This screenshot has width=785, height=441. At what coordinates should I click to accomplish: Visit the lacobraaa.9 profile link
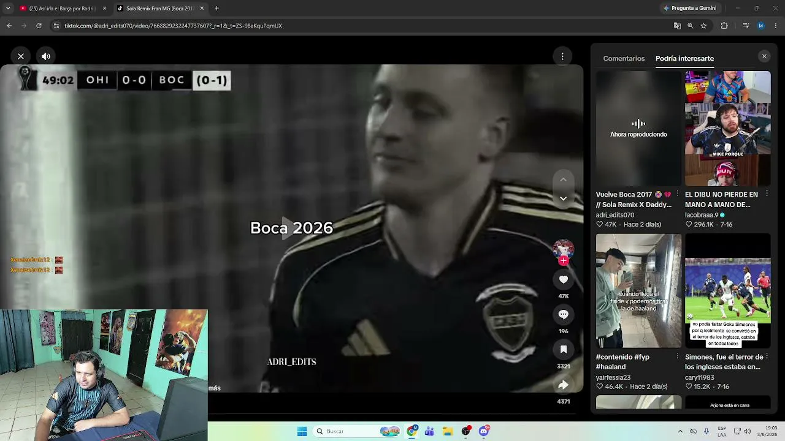pos(702,215)
